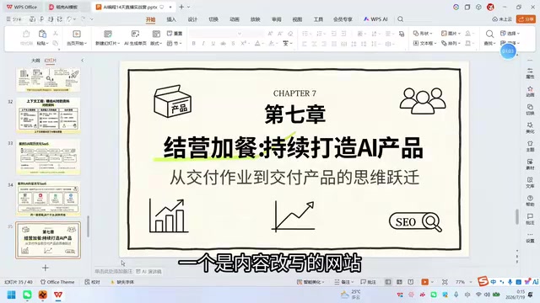
Task: Click the 动画 sidebar icon
Action: click(530, 92)
